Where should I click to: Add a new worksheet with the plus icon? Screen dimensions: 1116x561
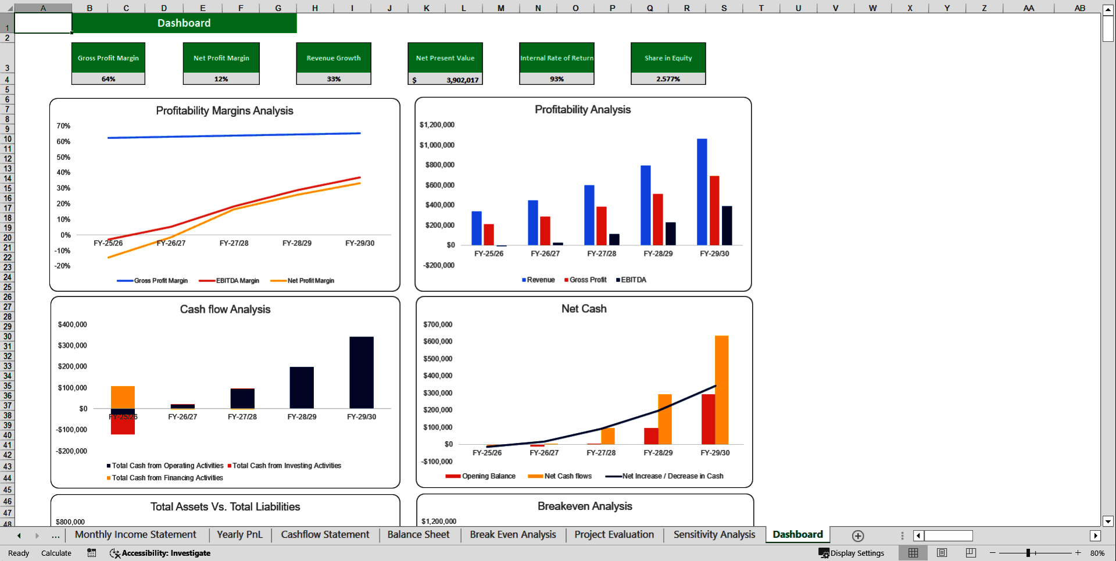click(857, 535)
